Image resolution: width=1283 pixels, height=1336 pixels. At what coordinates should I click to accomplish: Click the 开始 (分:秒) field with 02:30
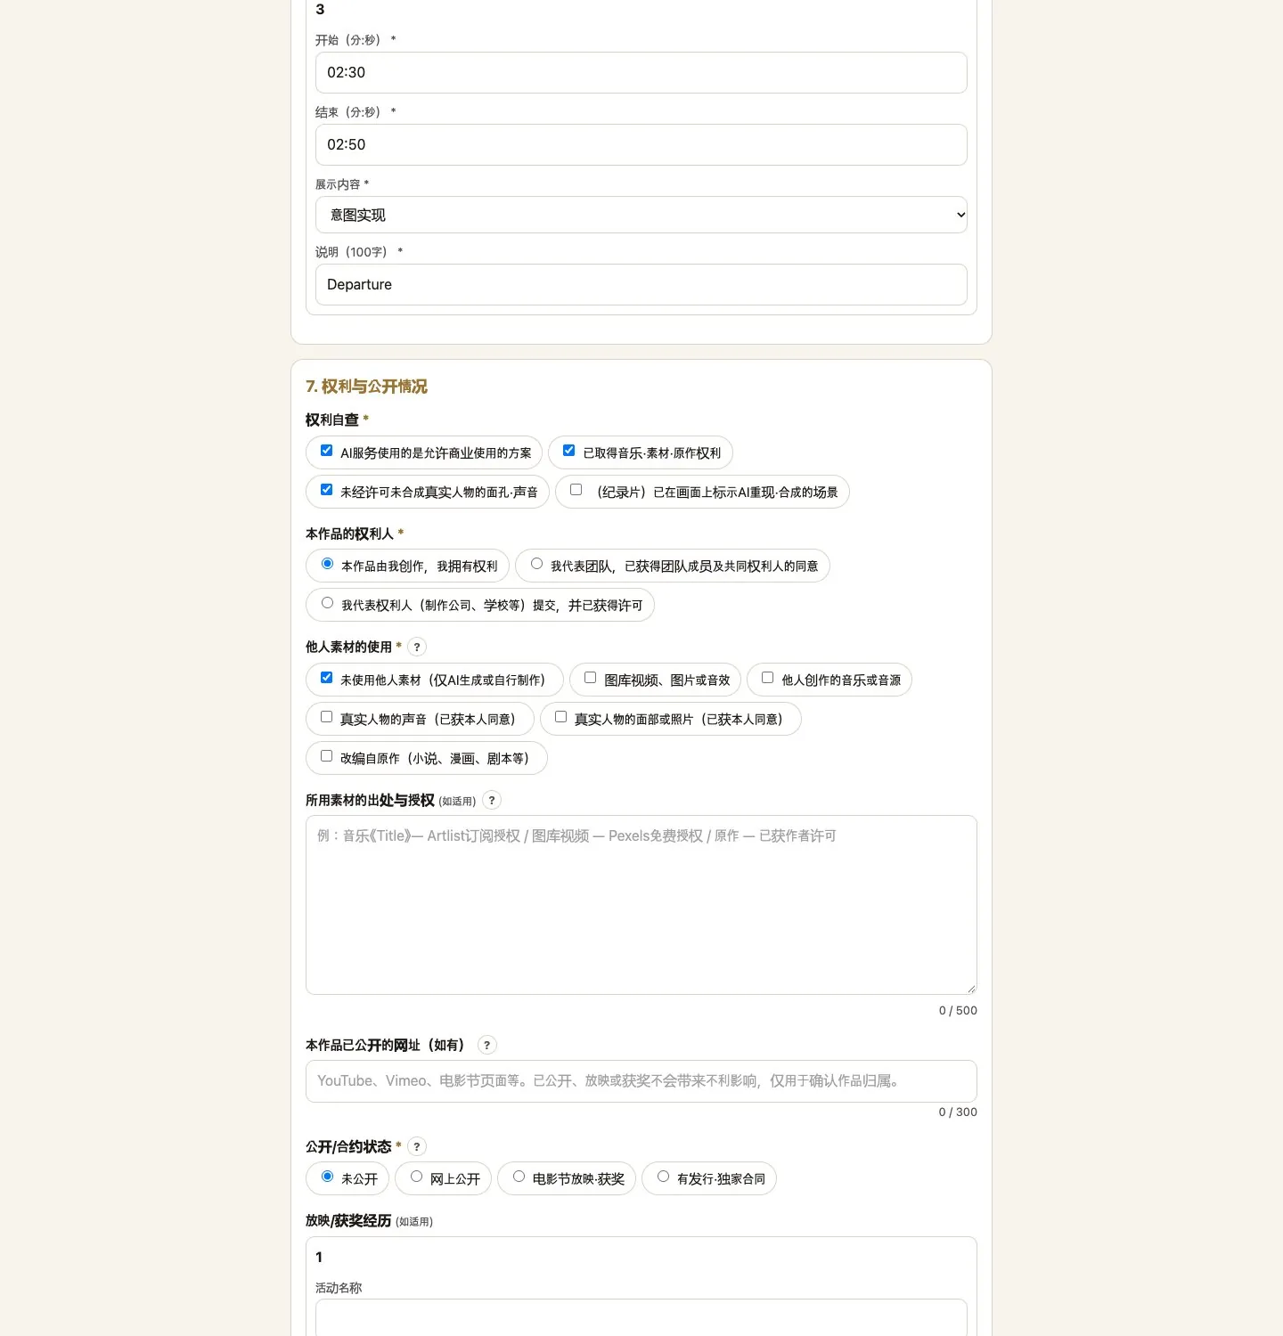(641, 73)
